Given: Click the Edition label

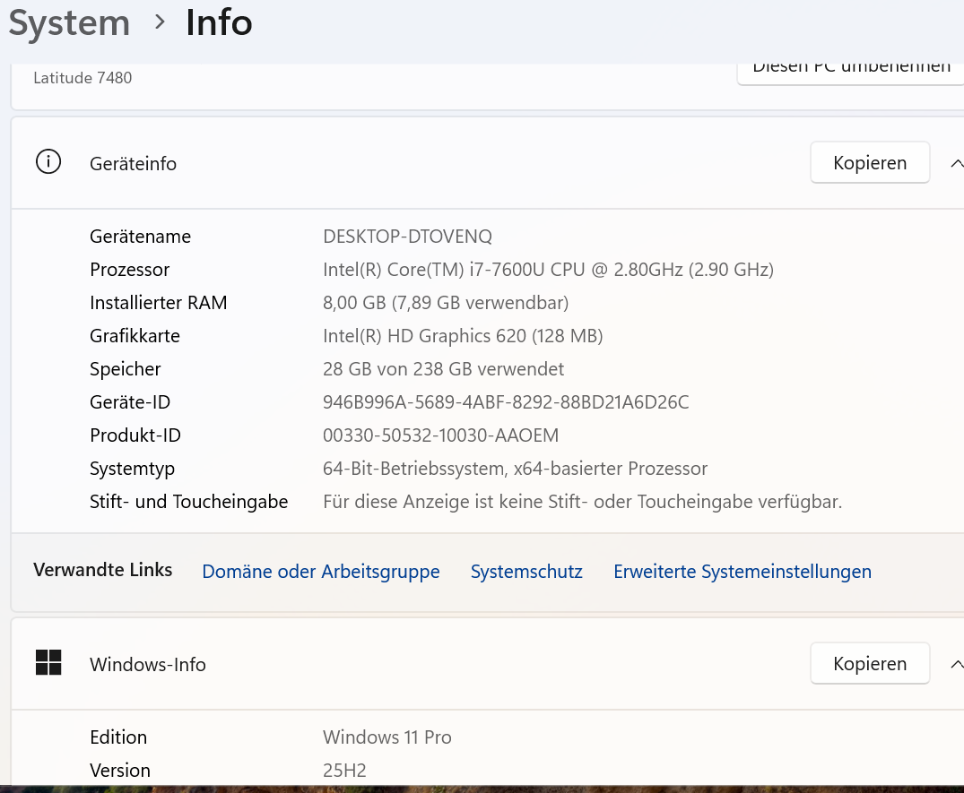Looking at the screenshot, I should [118, 737].
